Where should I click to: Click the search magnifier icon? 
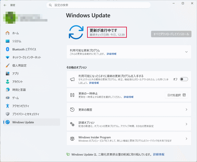click(x=50, y=5)
